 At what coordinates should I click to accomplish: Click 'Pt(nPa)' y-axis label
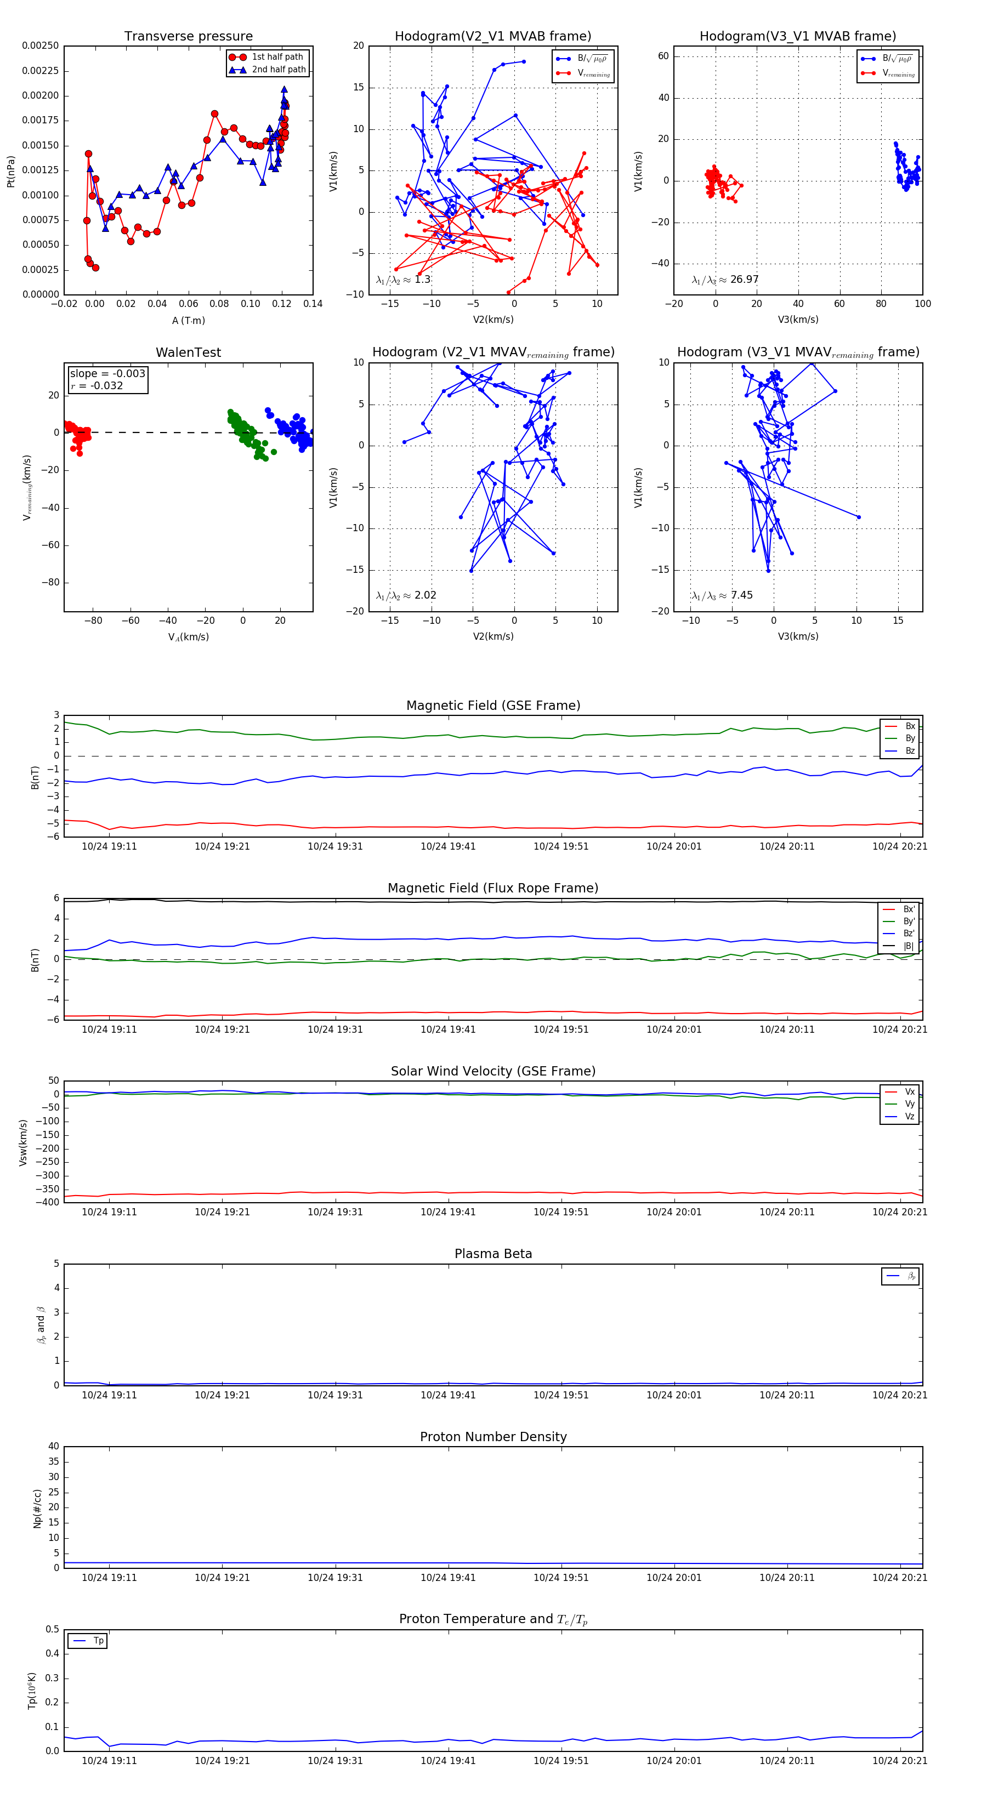(x=10, y=172)
